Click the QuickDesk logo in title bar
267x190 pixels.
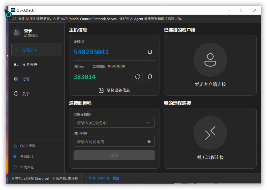point(13,10)
